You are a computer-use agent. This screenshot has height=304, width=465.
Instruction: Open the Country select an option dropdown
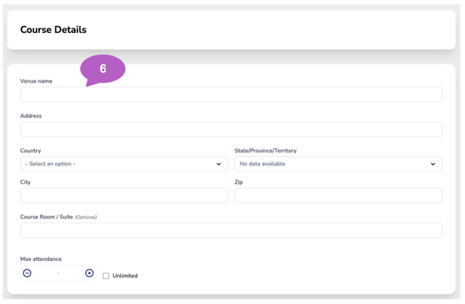(x=124, y=164)
